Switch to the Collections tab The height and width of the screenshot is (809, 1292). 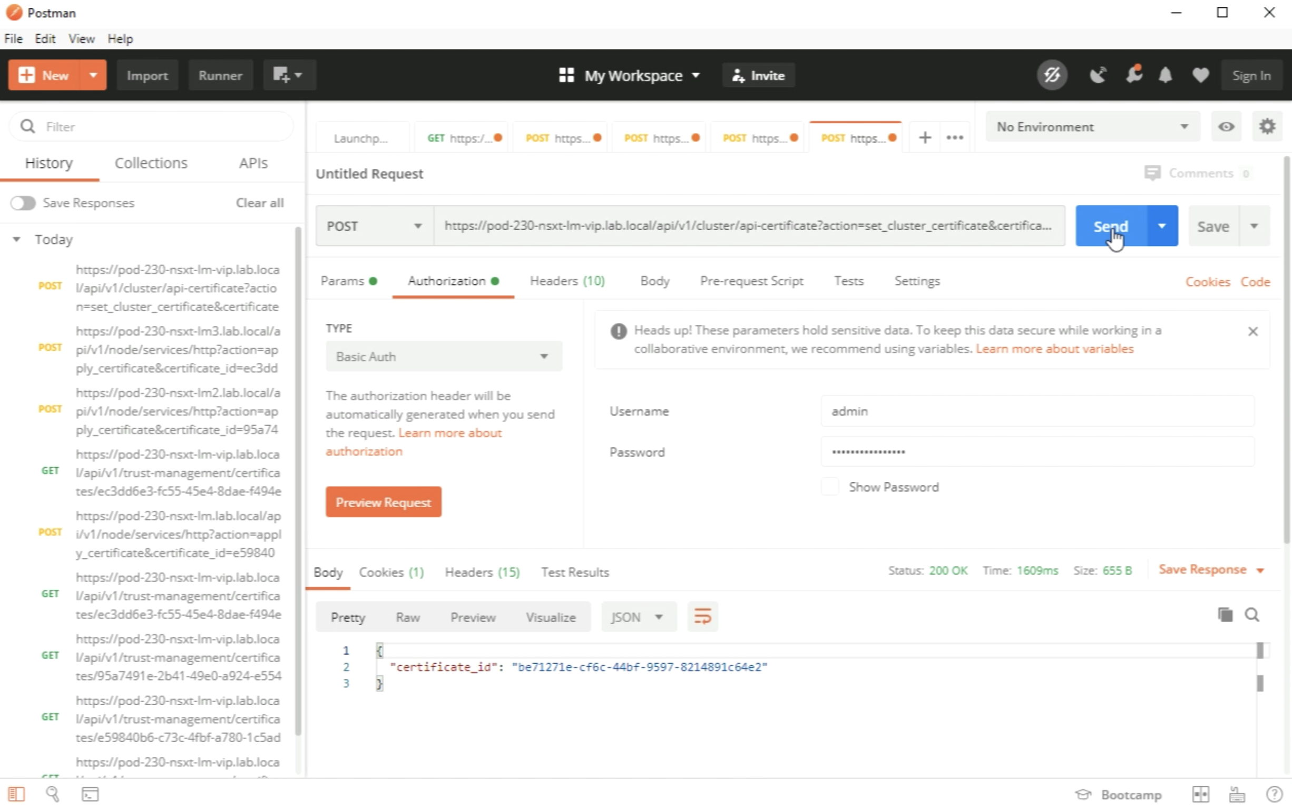pos(151,163)
